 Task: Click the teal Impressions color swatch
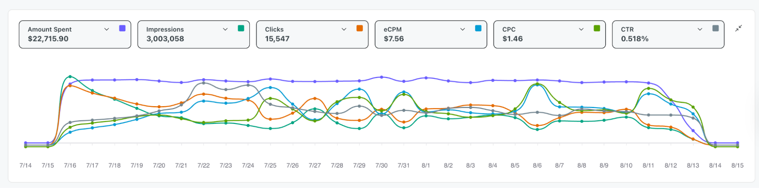[241, 28]
